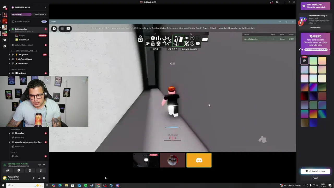The height and width of the screenshot is (188, 334).
Task: Collapse the ÖNEMLİ KANALLAR category
Action: point(25,51)
